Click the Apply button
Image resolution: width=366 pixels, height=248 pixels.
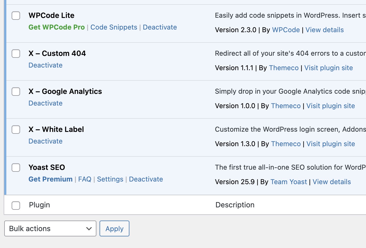[x=114, y=228]
